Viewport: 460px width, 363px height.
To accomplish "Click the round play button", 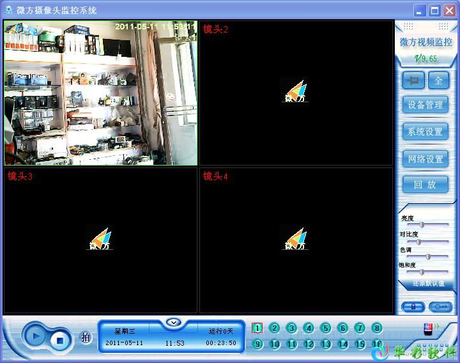I will 36,336.
